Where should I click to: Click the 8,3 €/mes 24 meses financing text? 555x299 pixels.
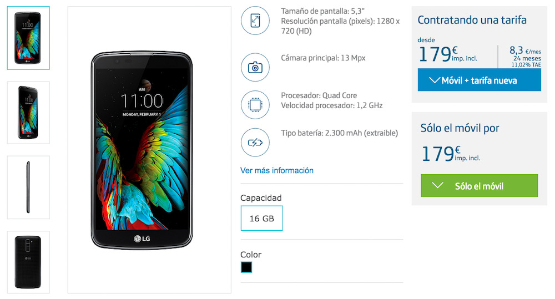click(525, 57)
